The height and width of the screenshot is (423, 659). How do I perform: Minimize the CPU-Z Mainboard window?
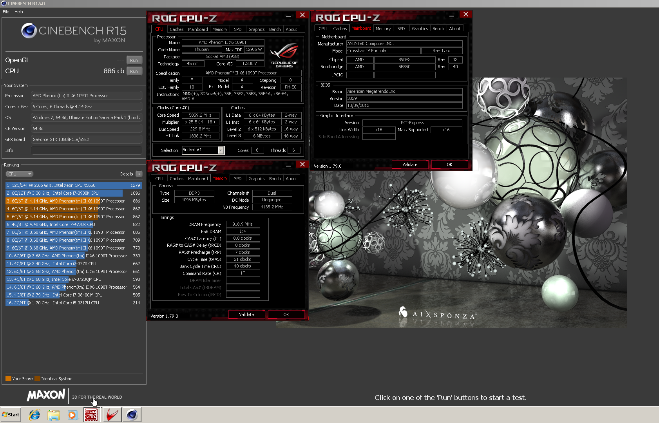(452, 15)
